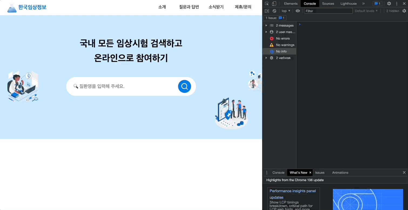408x210 pixels.
Task: Switch to the Elements tab
Action: (291, 4)
